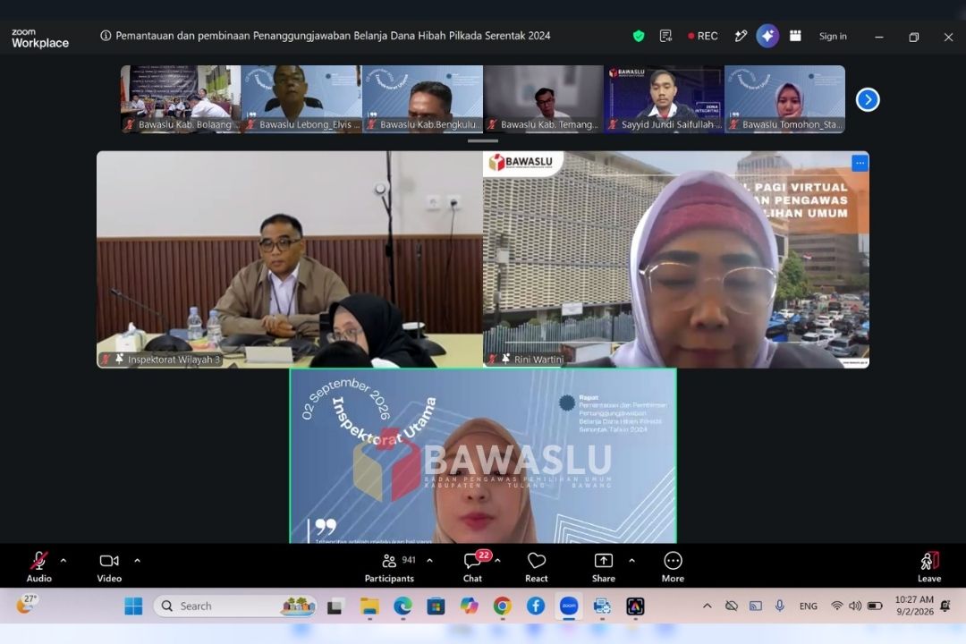
Task: Open the three-dot menu on Rini Wartini's video
Action: point(860,164)
